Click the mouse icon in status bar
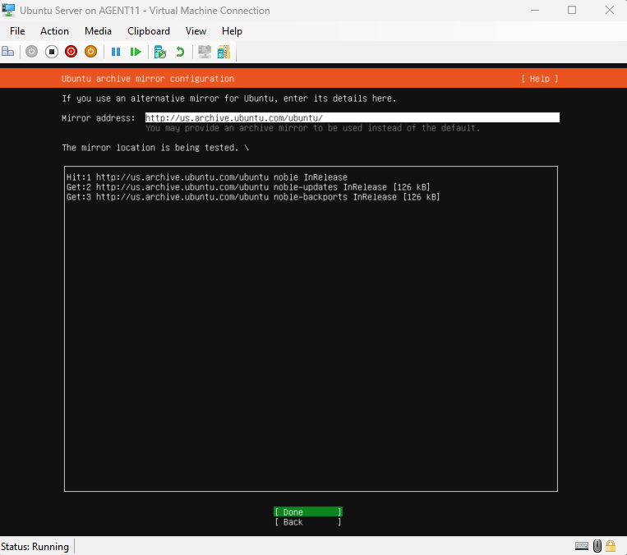This screenshot has height=555, width=627. pos(597,546)
